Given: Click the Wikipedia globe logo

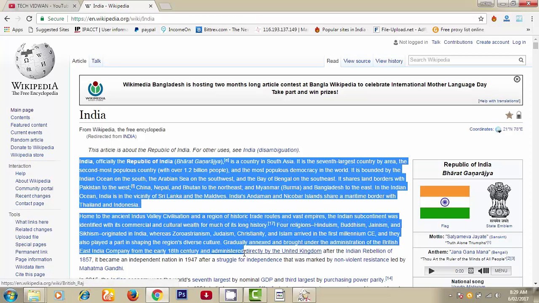Looking at the screenshot, I should tap(35, 61).
